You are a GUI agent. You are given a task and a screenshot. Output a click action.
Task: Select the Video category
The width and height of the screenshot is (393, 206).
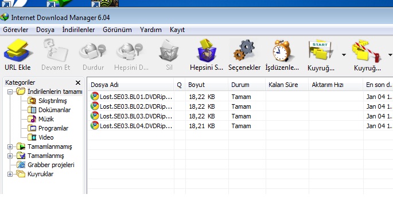coord(46,137)
